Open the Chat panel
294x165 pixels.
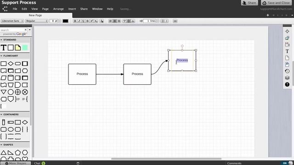click(x=37, y=163)
